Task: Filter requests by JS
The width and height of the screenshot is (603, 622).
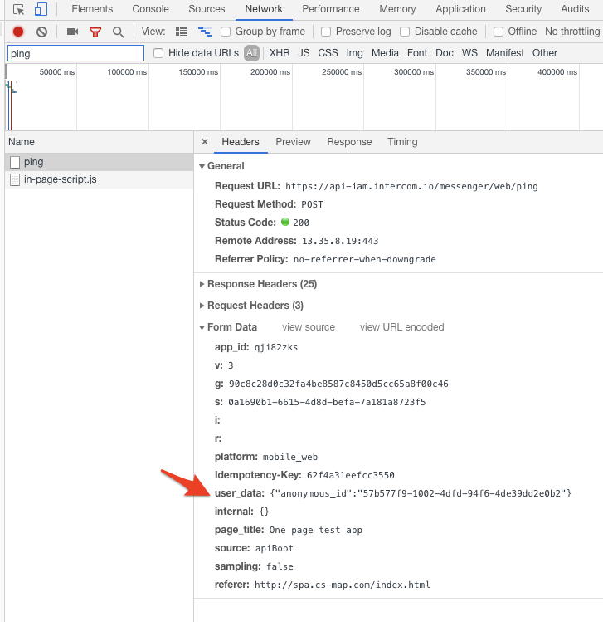Action: click(x=304, y=53)
